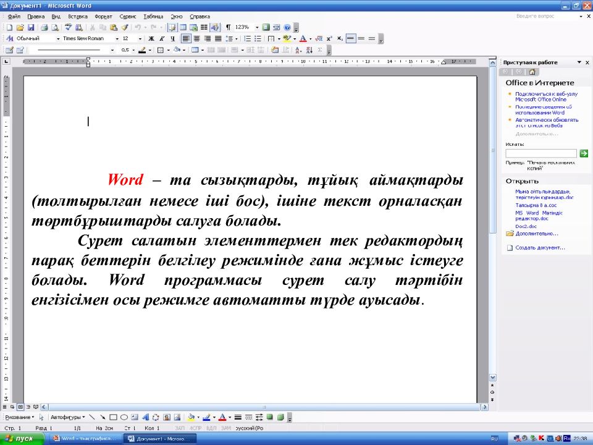The height and width of the screenshot is (445, 593).
Task: Toggle the numbered list button
Action: pos(247,38)
